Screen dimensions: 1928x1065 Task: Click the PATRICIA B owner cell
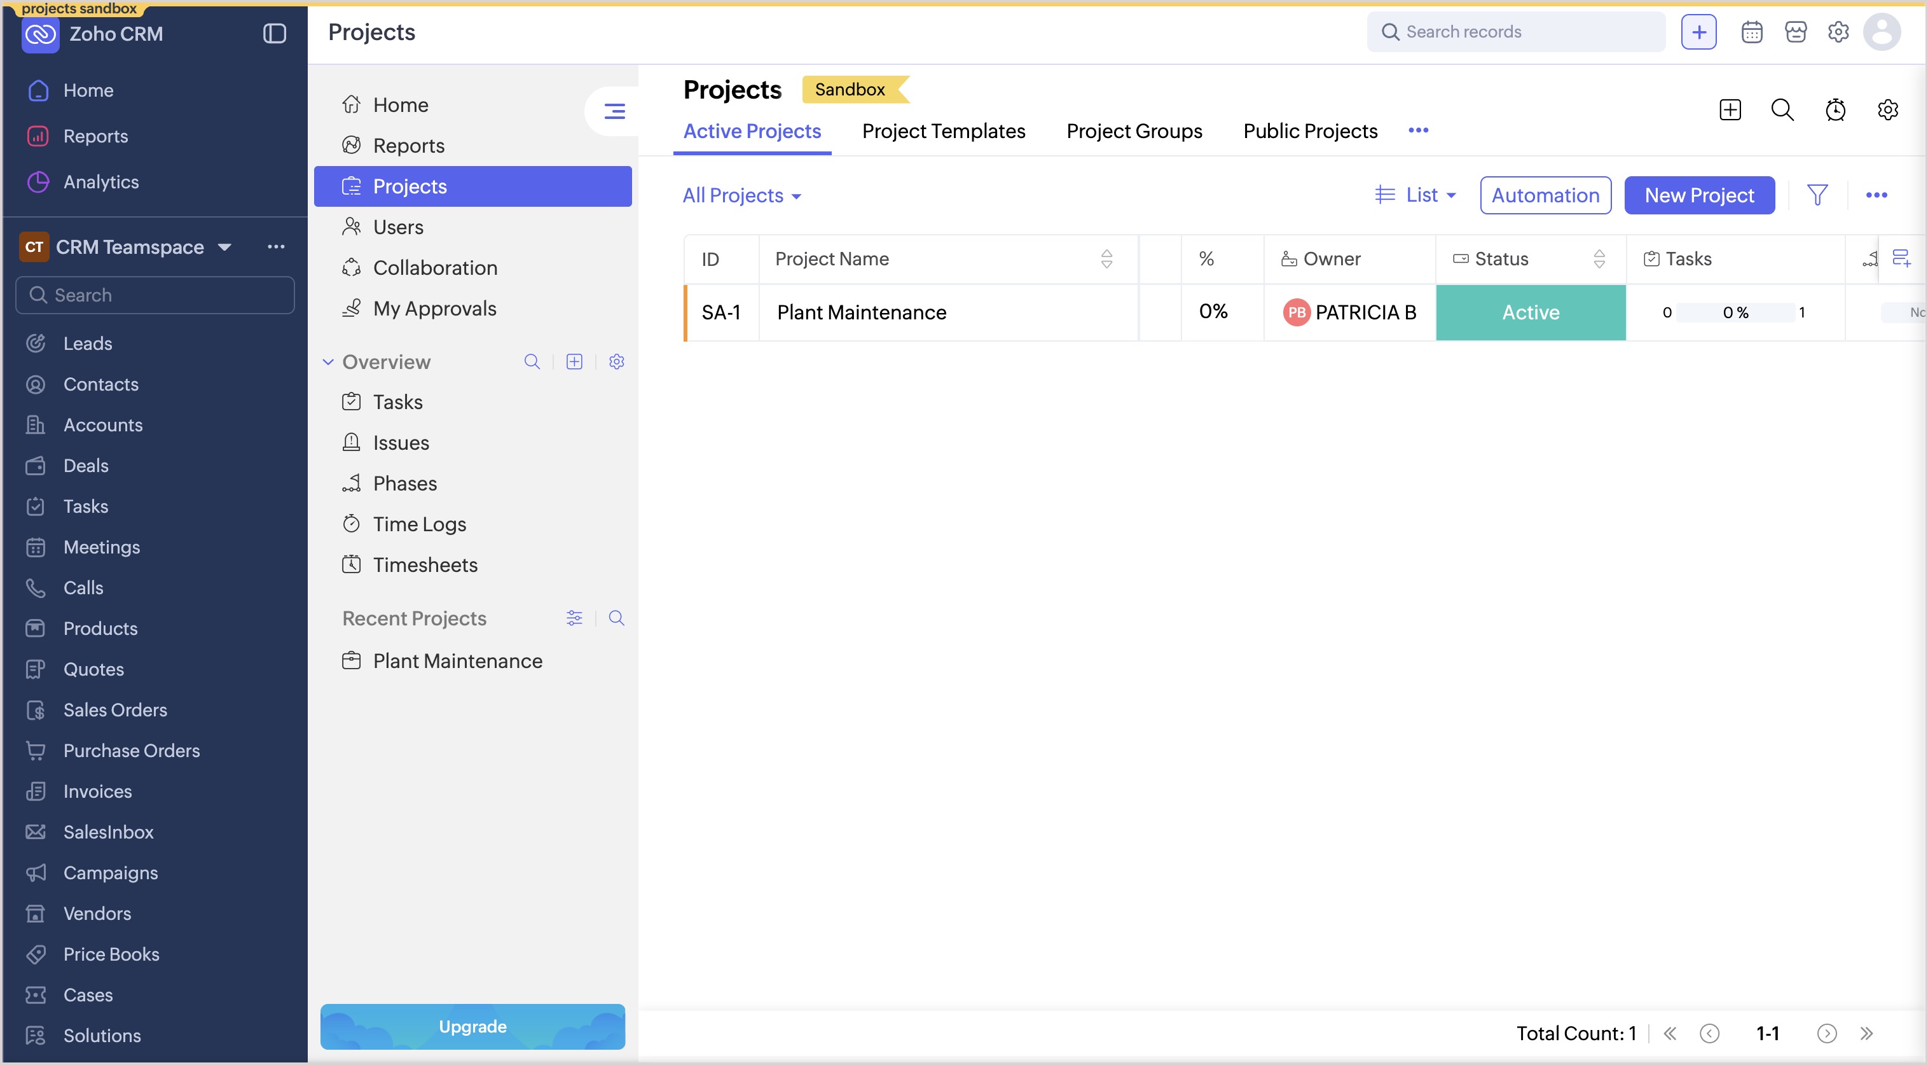(x=1349, y=312)
